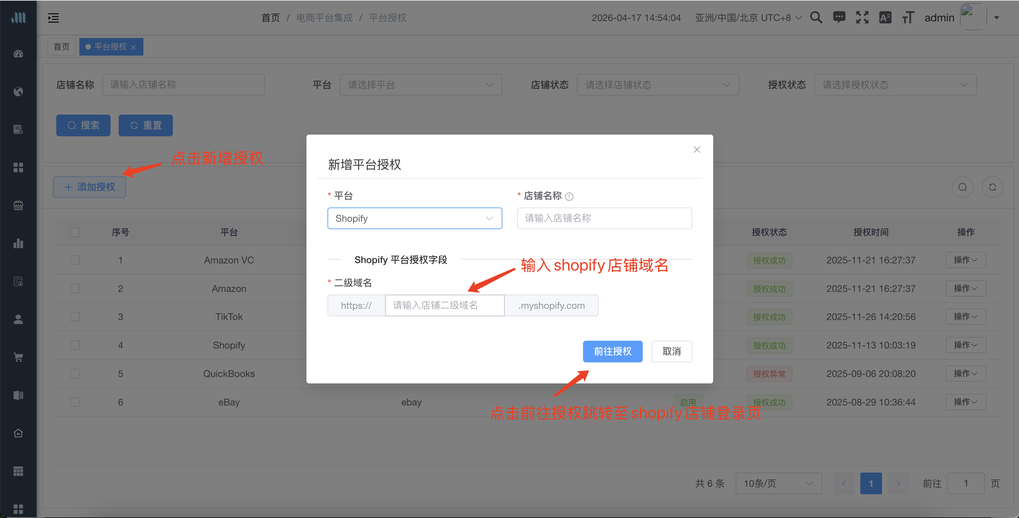Open the storefront sidebar icon
1019x518 pixels.
(x=18, y=205)
